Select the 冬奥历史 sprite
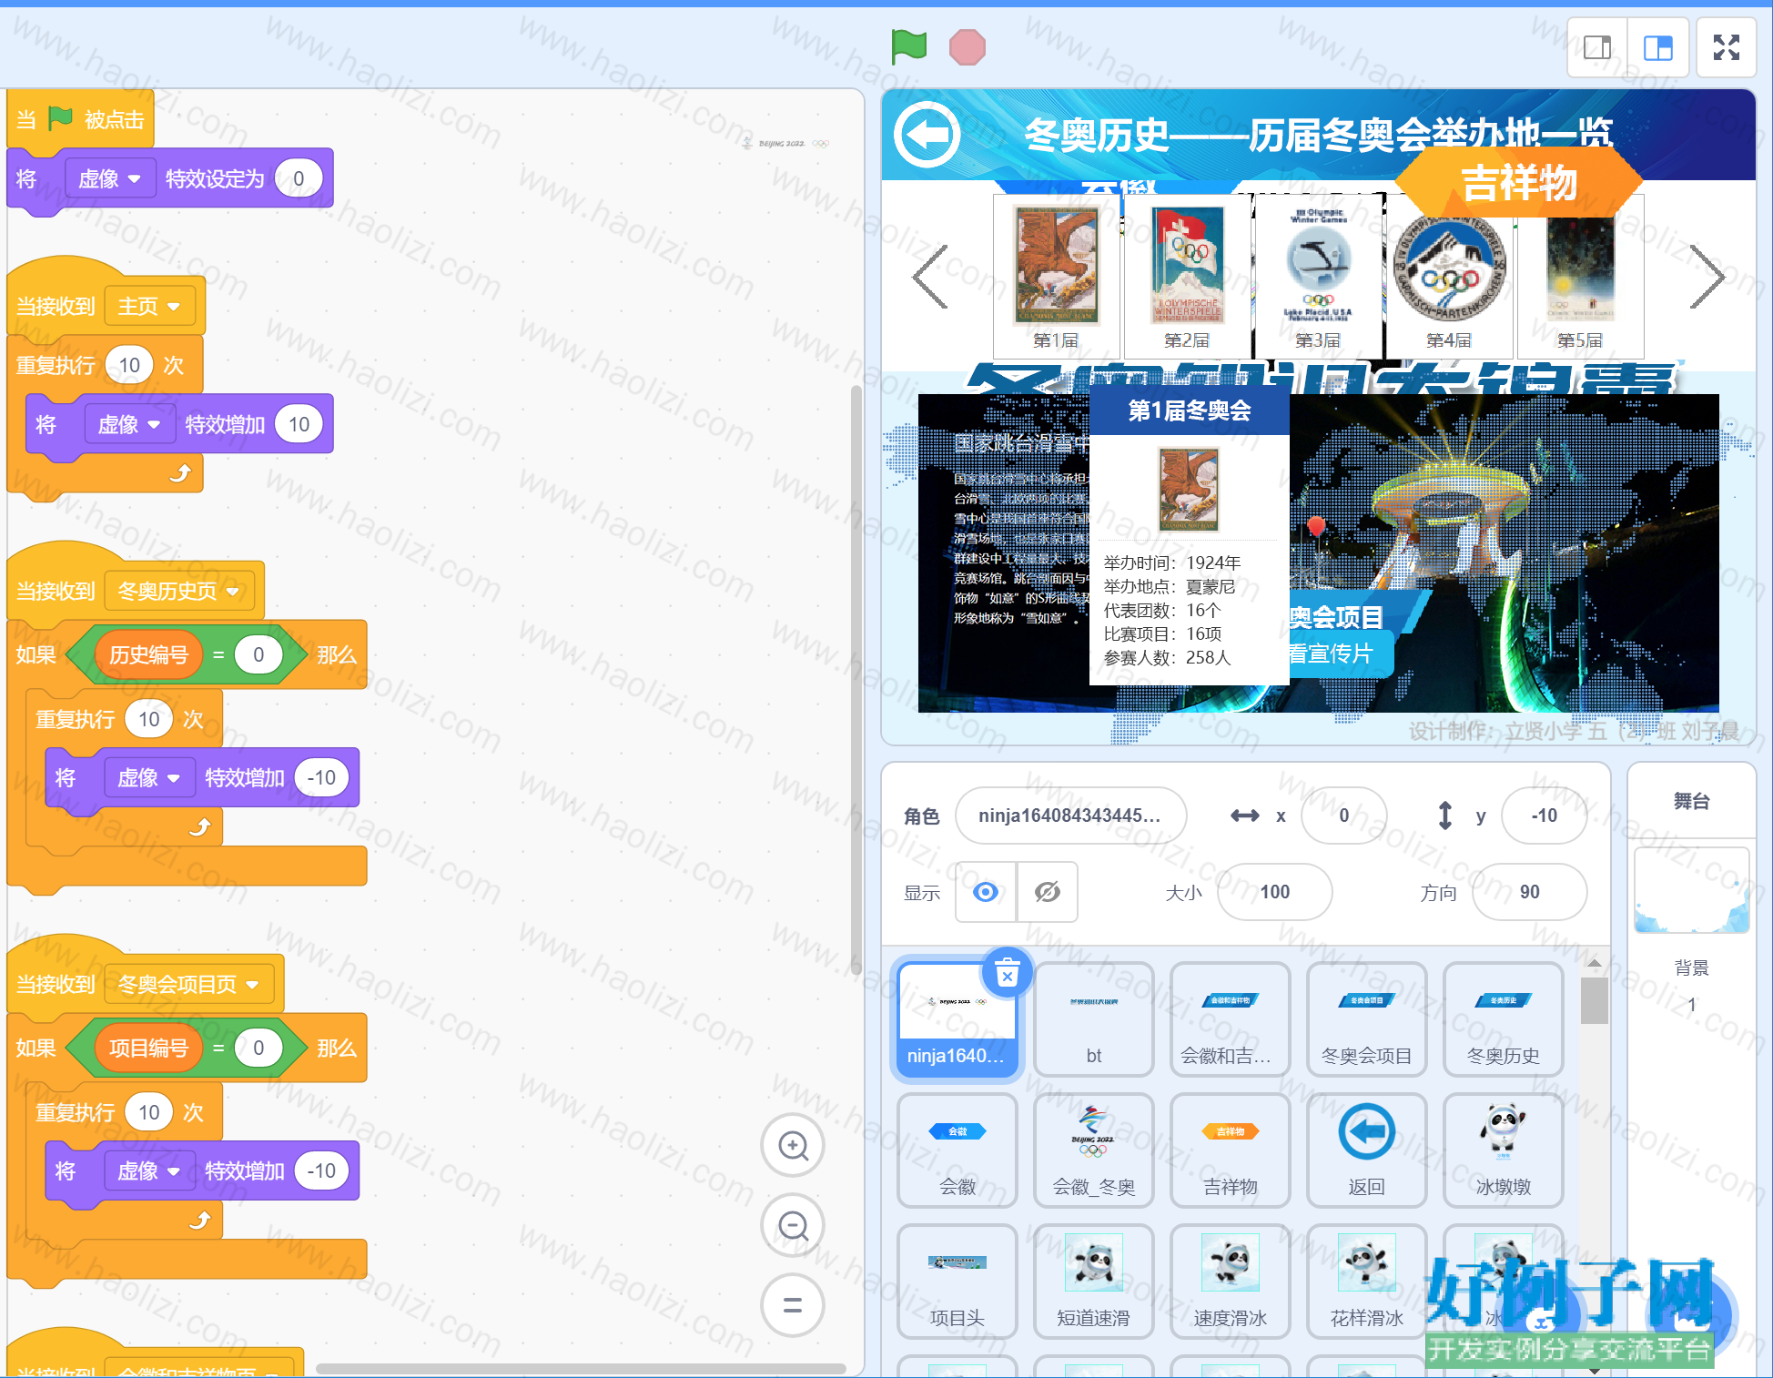Image resolution: width=1773 pixels, height=1378 pixels. pos(1503,1019)
